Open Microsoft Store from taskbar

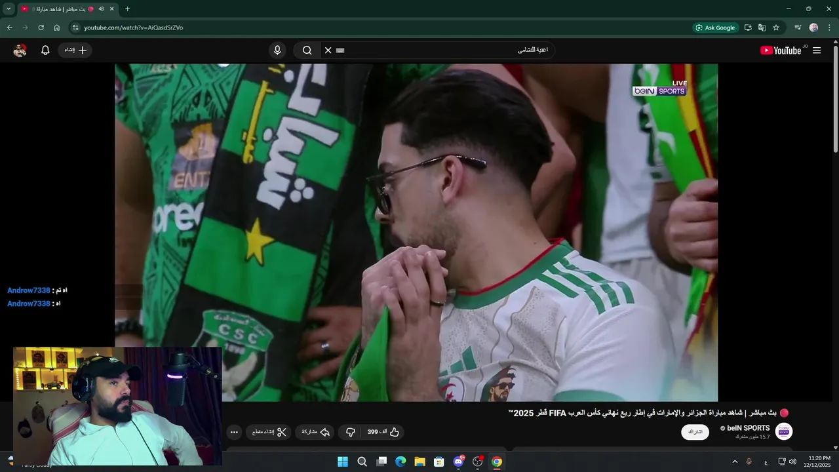point(439,462)
